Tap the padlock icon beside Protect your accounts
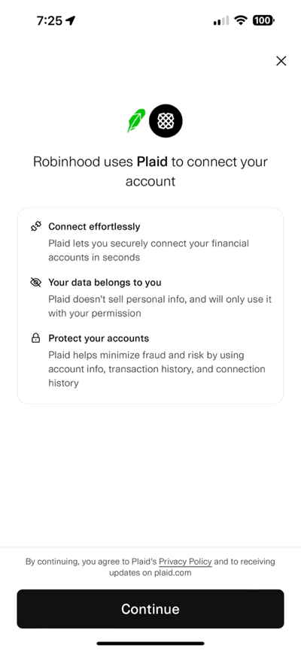 coord(36,338)
